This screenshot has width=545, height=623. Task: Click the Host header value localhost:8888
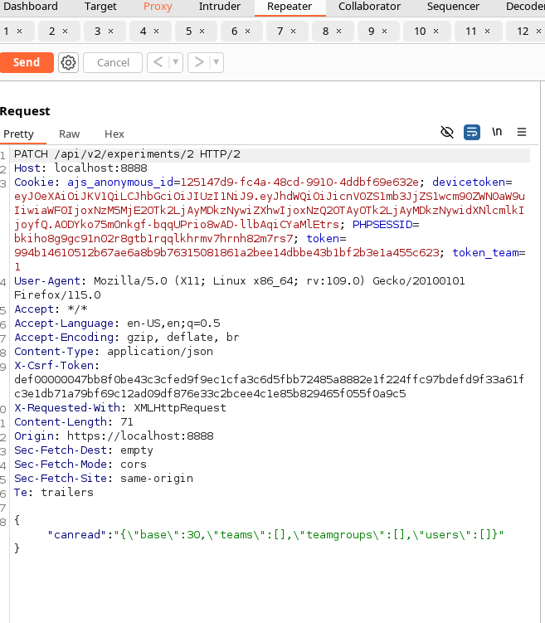pyautogui.click(x=101, y=168)
